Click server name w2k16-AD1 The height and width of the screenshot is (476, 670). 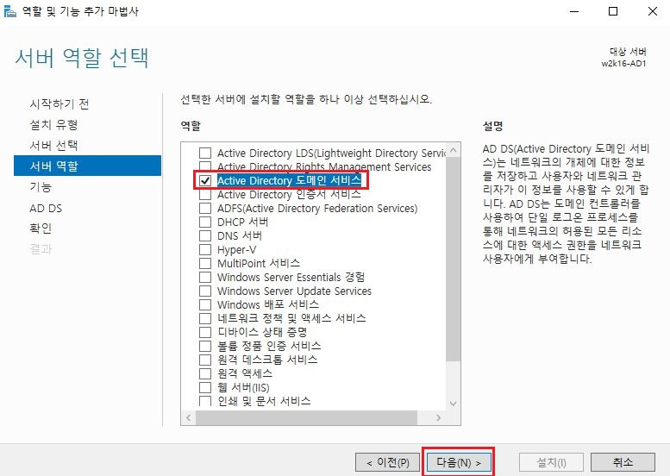(x=623, y=64)
